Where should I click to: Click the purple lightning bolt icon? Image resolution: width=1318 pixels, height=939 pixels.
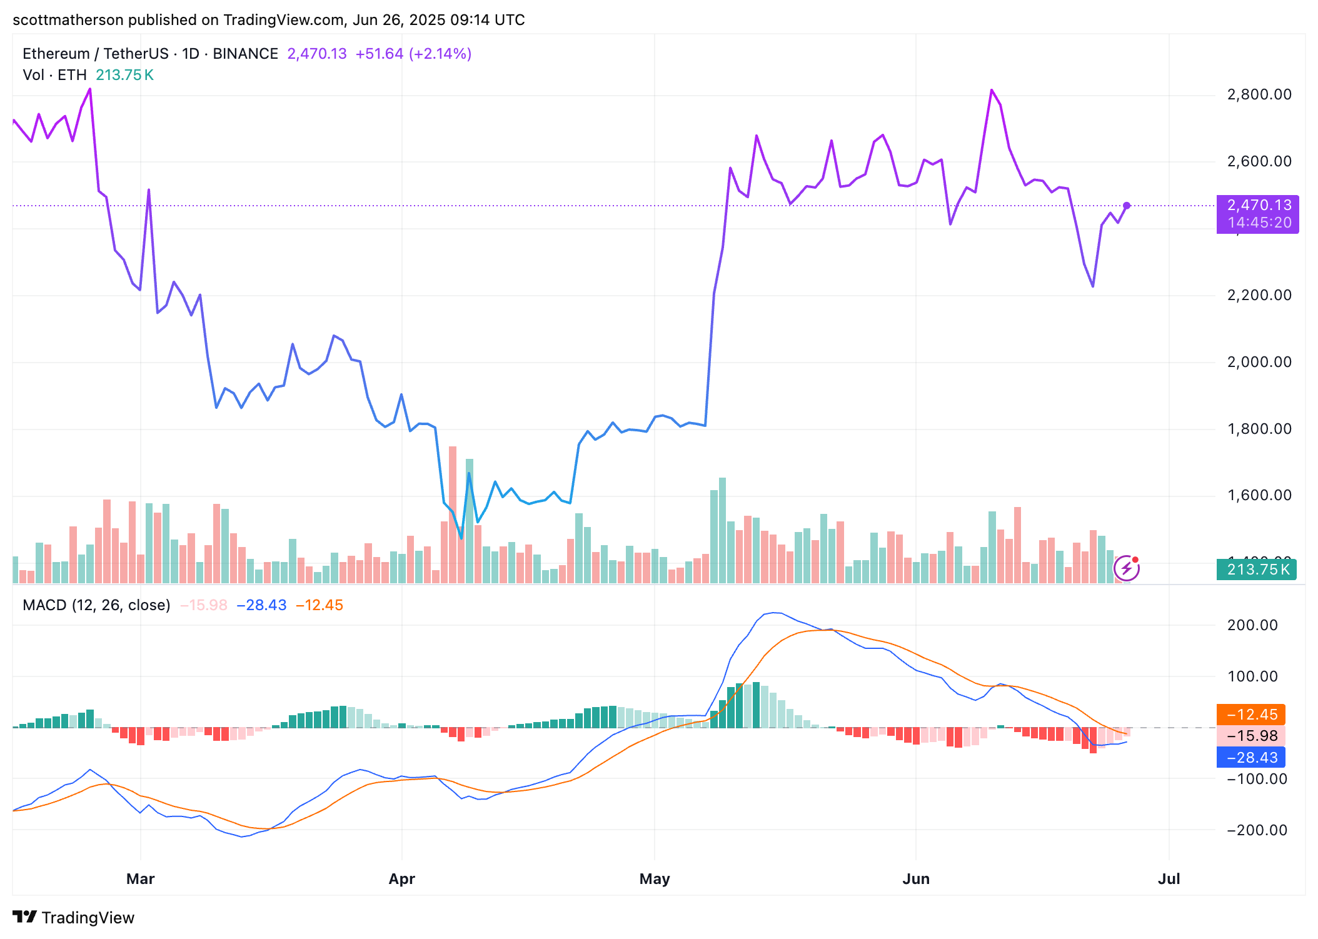tap(1126, 568)
